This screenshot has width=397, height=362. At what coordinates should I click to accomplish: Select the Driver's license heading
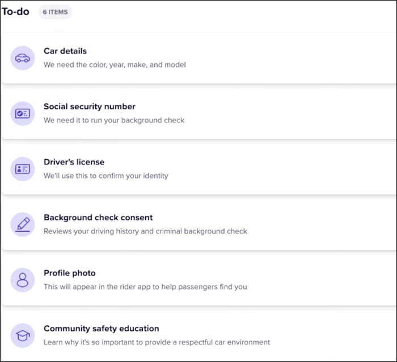pos(74,162)
